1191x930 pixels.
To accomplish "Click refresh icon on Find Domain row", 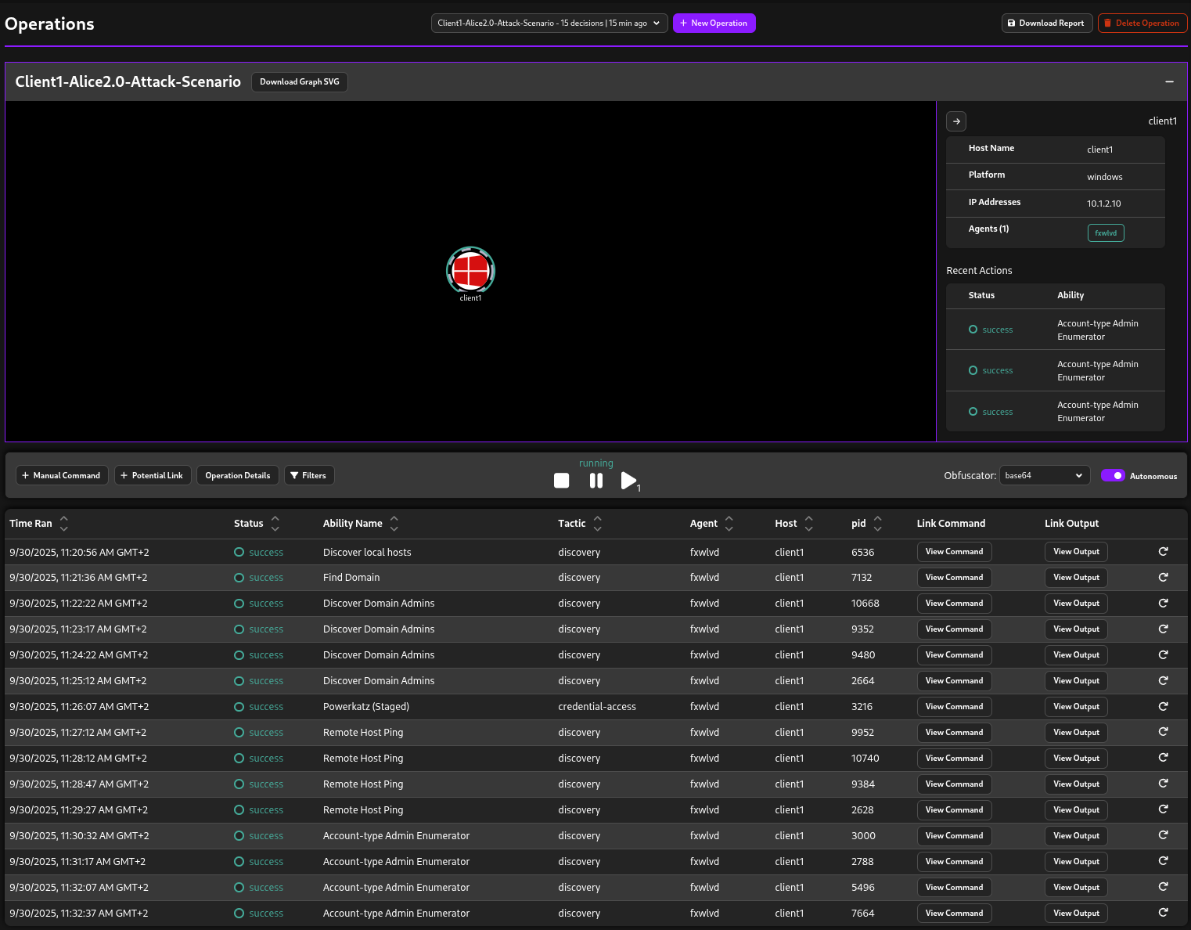I will (1163, 577).
